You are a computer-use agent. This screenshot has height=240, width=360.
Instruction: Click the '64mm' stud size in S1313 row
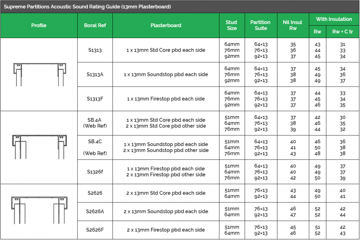click(232, 44)
